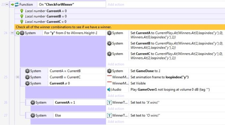Click the System gear on the Else condition
The width and height of the screenshot is (225, 125).
(33, 115)
